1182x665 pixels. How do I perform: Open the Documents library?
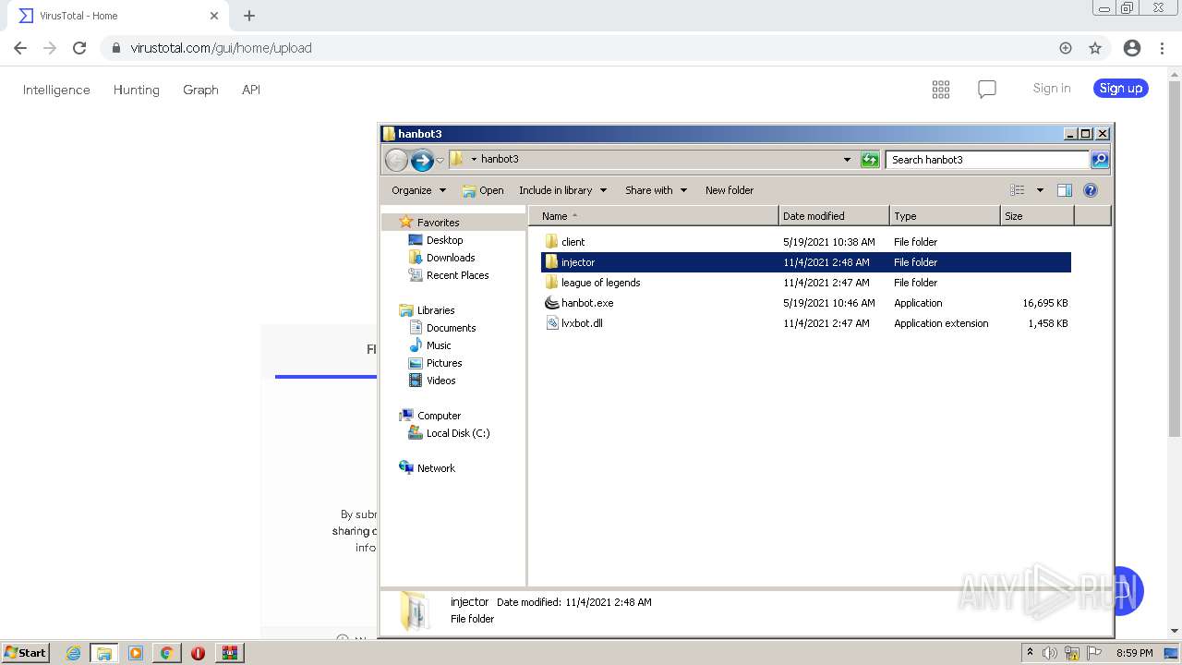point(451,328)
